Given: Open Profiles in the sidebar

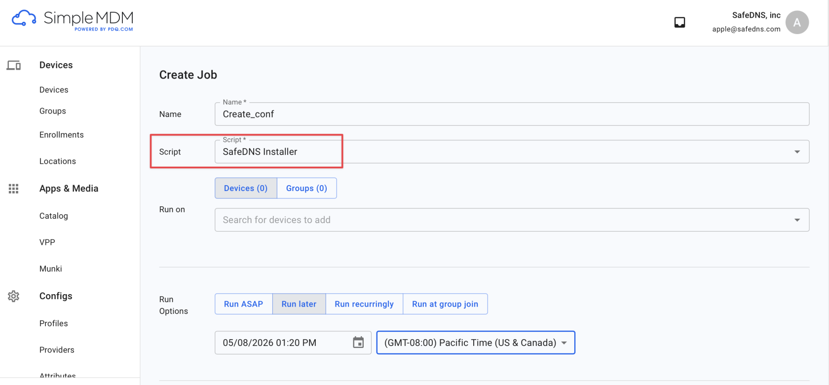Looking at the screenshot, I should pos(54,323).
